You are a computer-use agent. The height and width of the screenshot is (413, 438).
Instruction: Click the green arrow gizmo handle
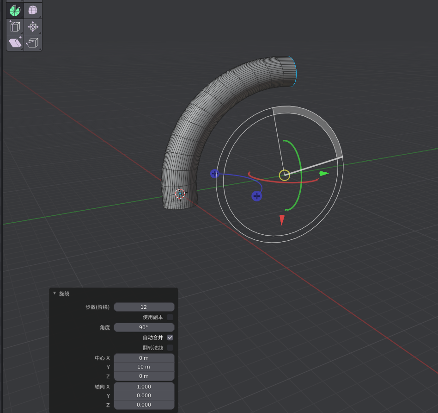coord(324,174)
